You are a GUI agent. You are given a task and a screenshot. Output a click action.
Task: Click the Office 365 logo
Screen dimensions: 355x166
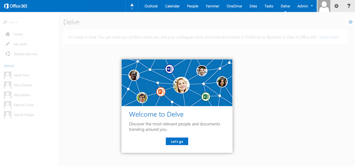click(x=16, y=6)
